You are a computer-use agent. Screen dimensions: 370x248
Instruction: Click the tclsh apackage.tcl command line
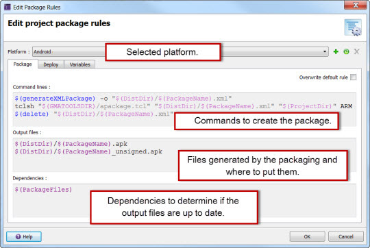point(184,106)
